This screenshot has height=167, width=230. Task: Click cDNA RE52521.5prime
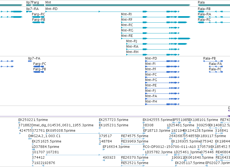[x=135, y=163]
